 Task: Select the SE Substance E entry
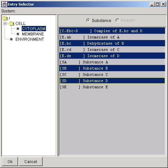click(x=112, y=87)
